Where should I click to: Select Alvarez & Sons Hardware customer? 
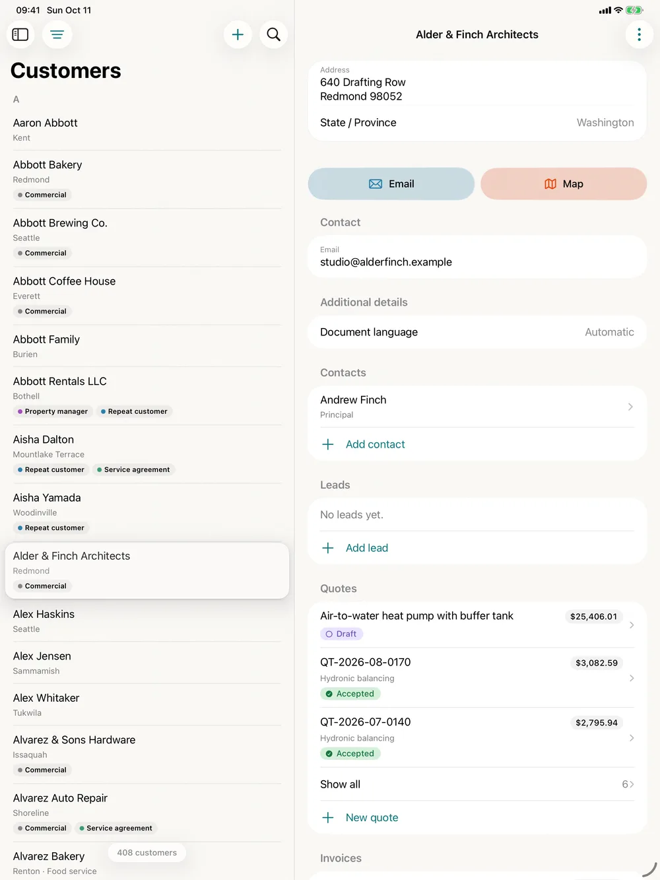(147, 755)
